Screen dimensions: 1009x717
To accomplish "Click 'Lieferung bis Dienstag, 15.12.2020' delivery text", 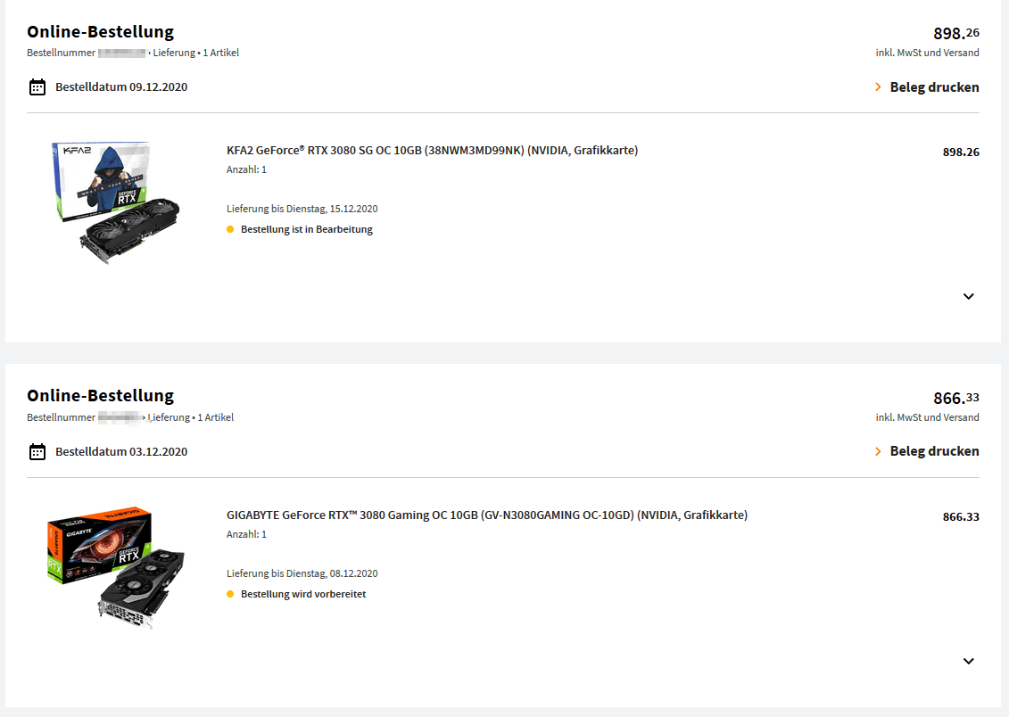I will [302, 210].
